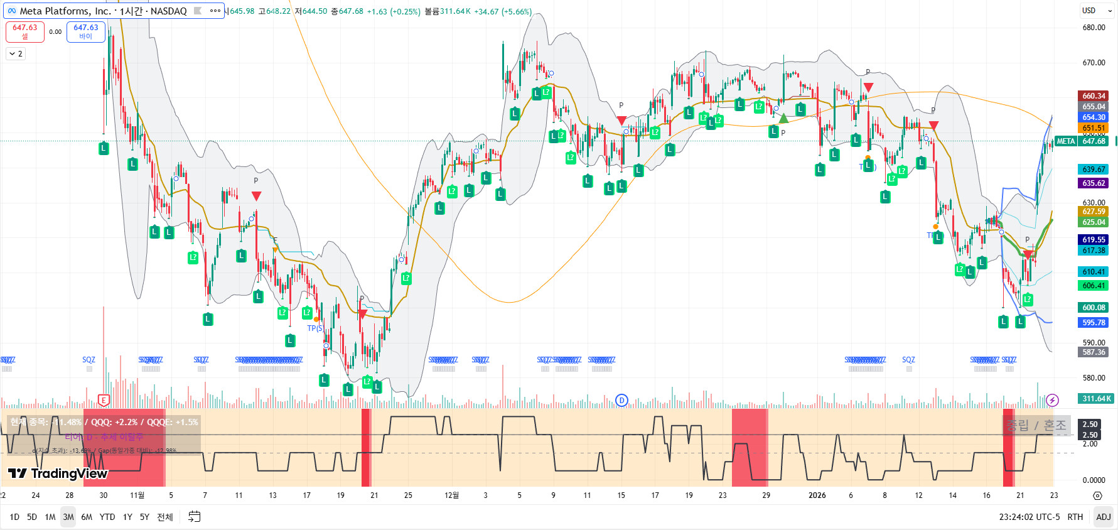Select the 5Y time range

[x=144, y=517]
